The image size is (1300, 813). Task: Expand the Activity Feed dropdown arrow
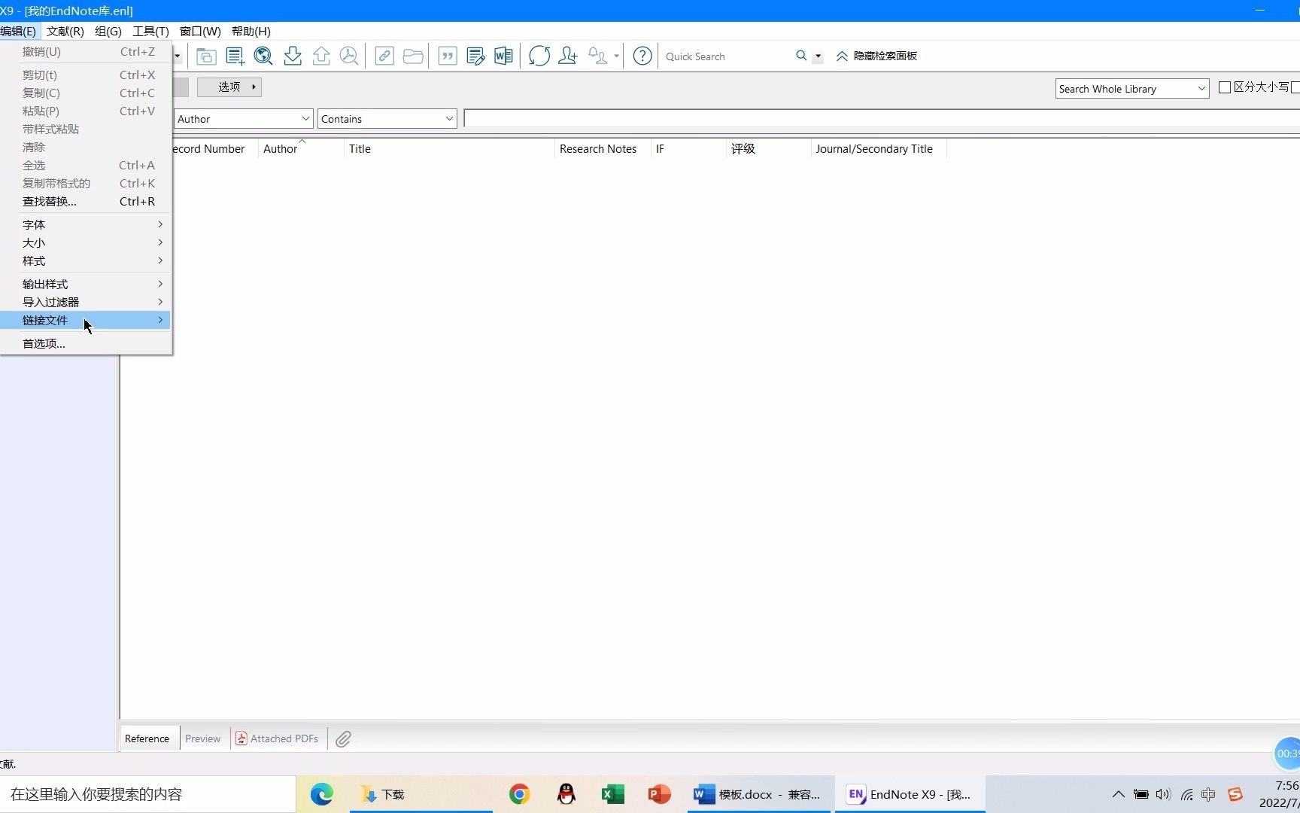616,56
